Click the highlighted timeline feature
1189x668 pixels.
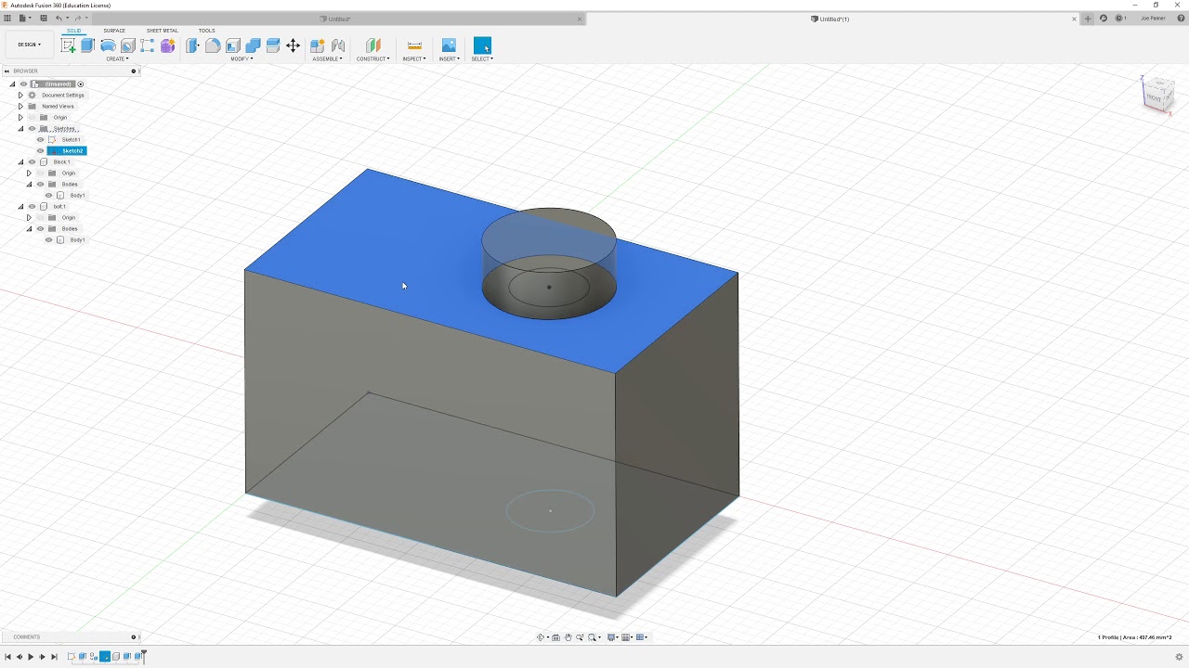[105, 657]
